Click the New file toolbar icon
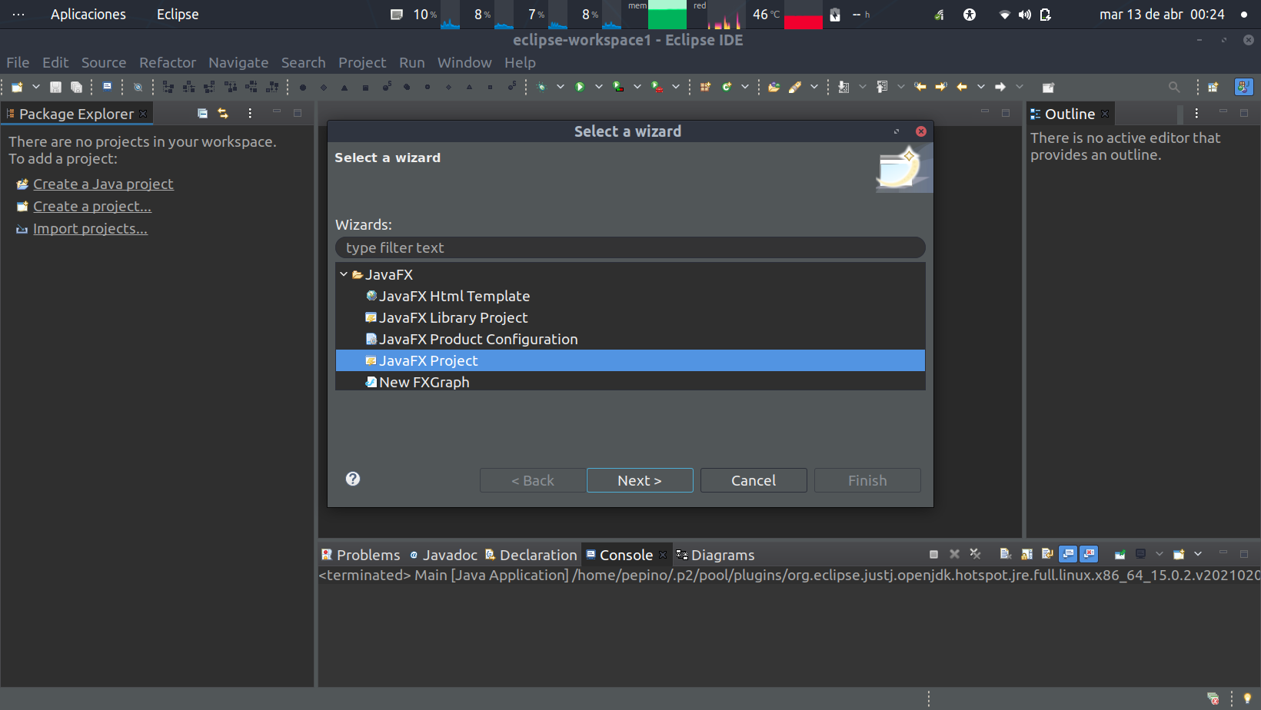Image resolution: width=1261 pixels, height=710 pixels. pos(17,88)
